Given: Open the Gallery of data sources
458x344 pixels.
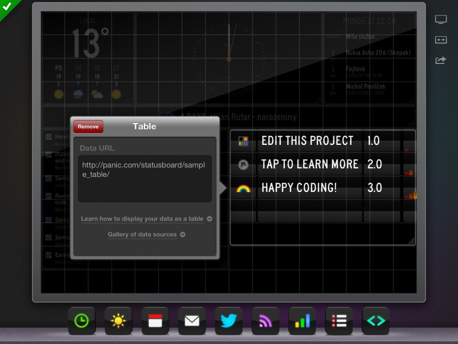Looking at the screenshot, I should 142,234.
